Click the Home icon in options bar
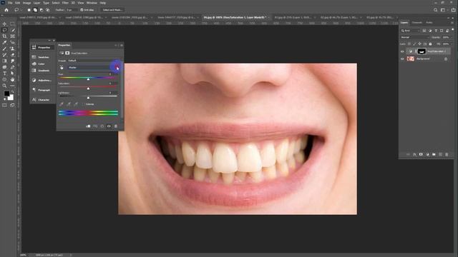 (x=6, y=10)
